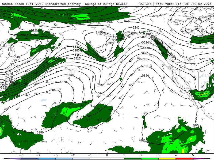Click the '0' colorbar label
The image size is (214, 160).
coord(107,155)
